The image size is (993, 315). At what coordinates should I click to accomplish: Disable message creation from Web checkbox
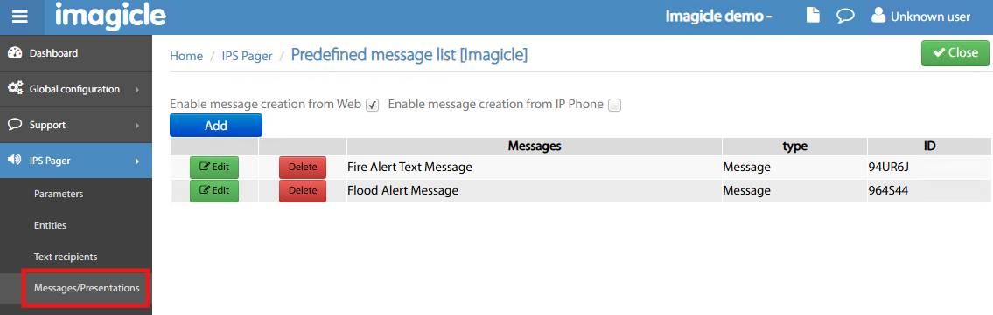click(373, 106)
